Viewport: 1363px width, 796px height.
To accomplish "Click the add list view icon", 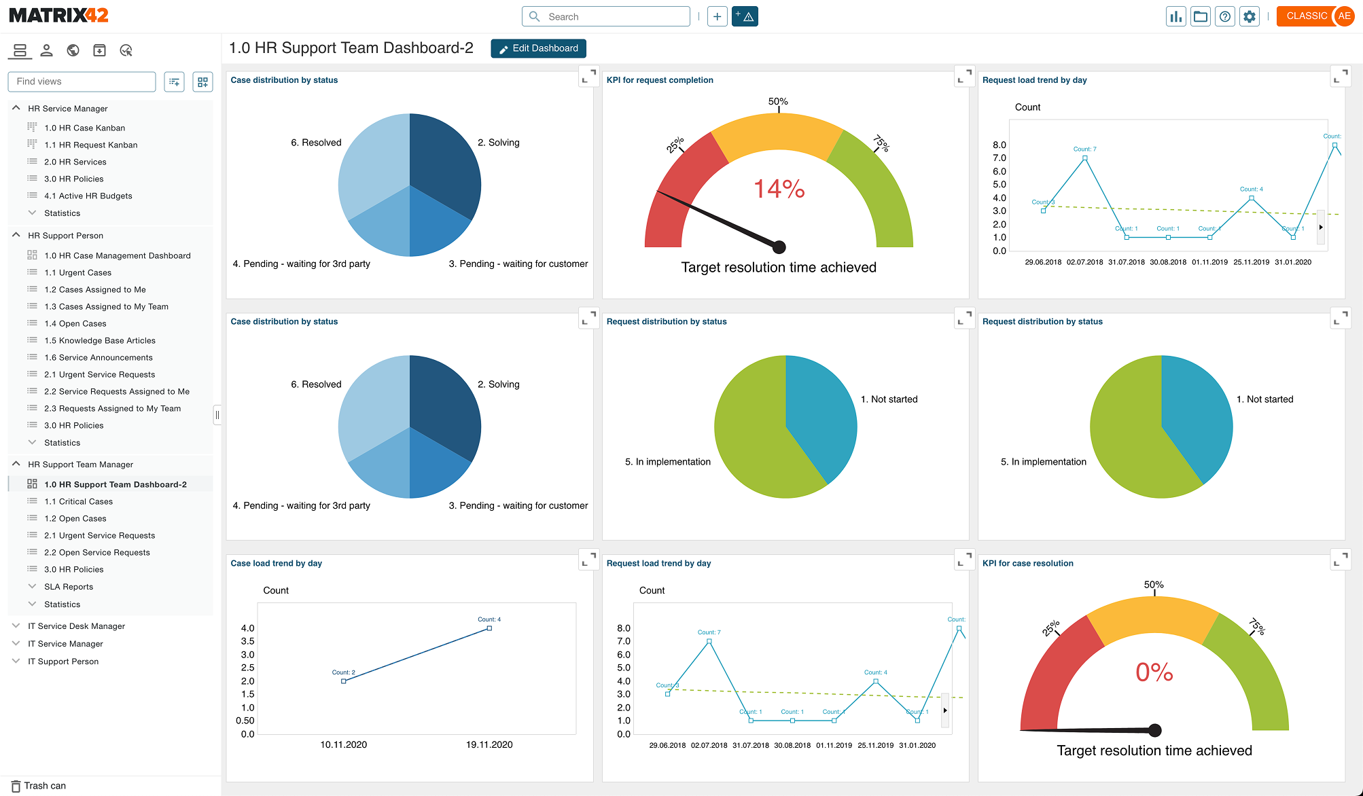I will (175, 82).
